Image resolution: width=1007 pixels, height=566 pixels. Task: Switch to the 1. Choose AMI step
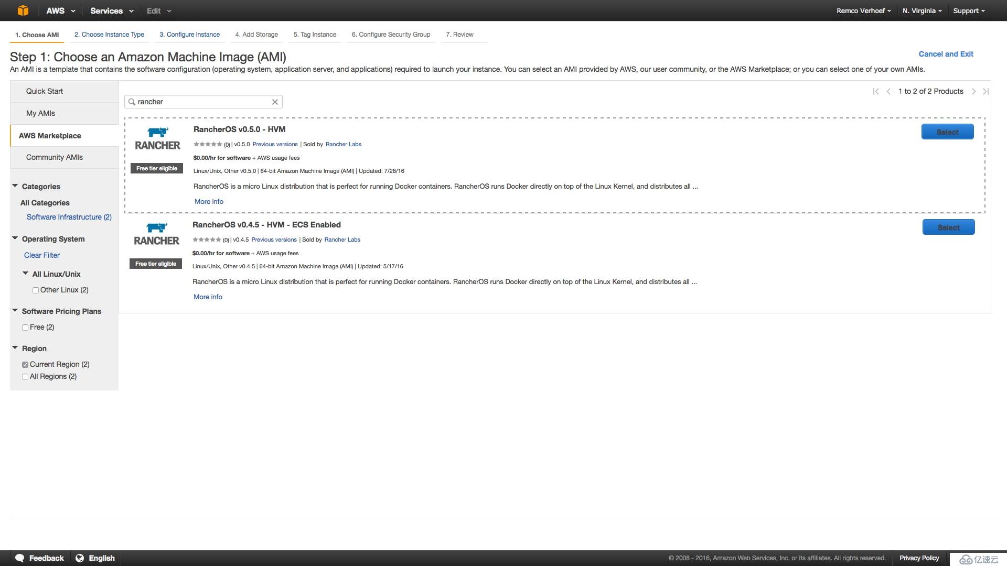coord(37,35)
